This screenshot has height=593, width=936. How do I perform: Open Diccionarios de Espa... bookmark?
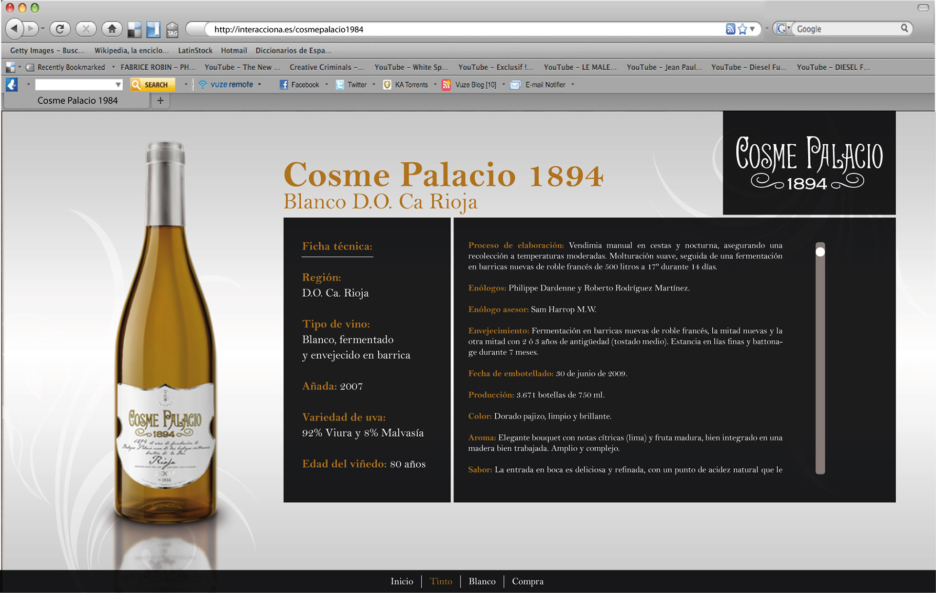point(293,50)
